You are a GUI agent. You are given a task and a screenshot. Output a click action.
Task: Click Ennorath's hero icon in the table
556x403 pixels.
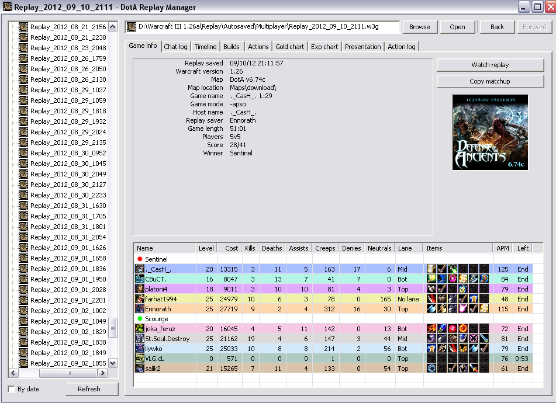[x=140, y=309]
